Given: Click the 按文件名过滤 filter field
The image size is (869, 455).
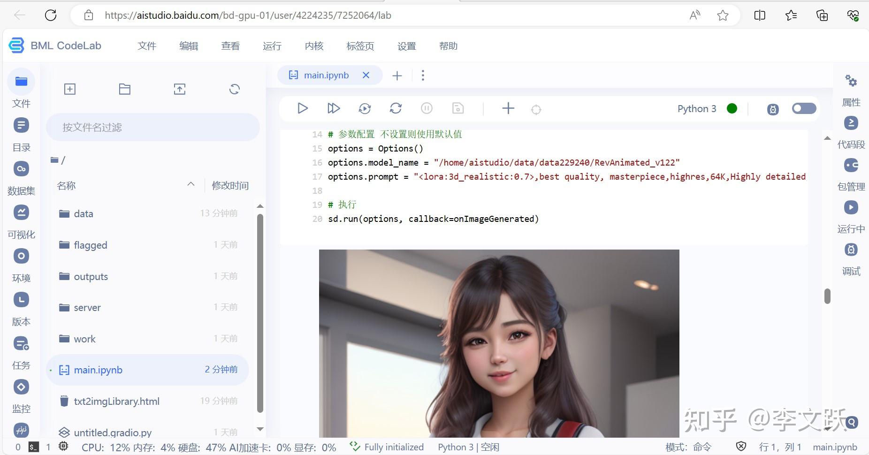Looking at the screenshot, I should pyautogui.click(x=152, y=127).
